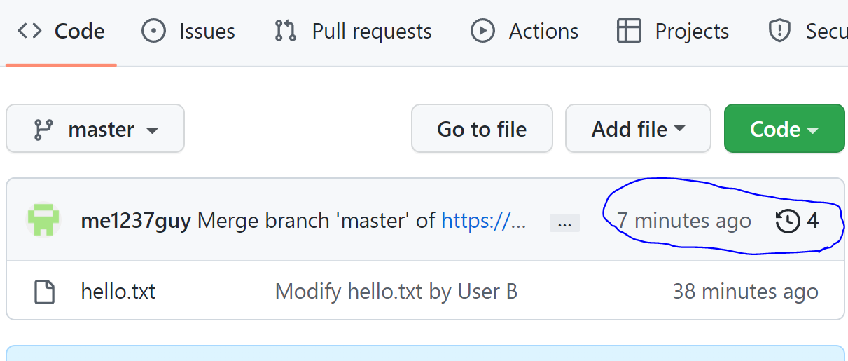The height and width of the screenshot is (361, 848).
Task: Click the me1237guy green avatar
Action: click(x=43, y=220)
